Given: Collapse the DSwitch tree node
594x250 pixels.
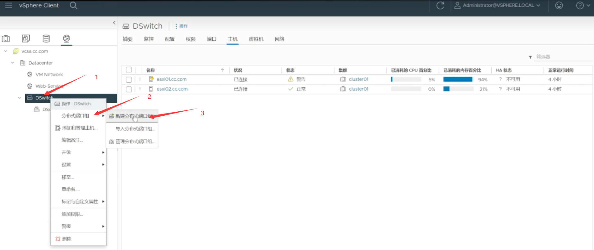Looking at the screenshot, I should [x=20, y=98].
